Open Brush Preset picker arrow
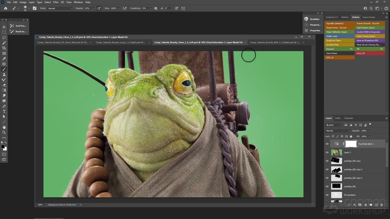390x219 pixels. point(29,8)
